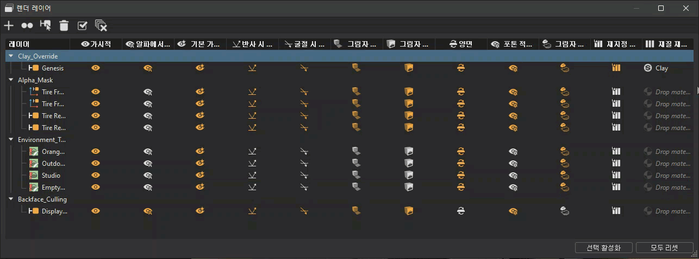This screenshot has width=699, height=259.
Task: Toggle Genesis shadow material icon
Action: 565,68
